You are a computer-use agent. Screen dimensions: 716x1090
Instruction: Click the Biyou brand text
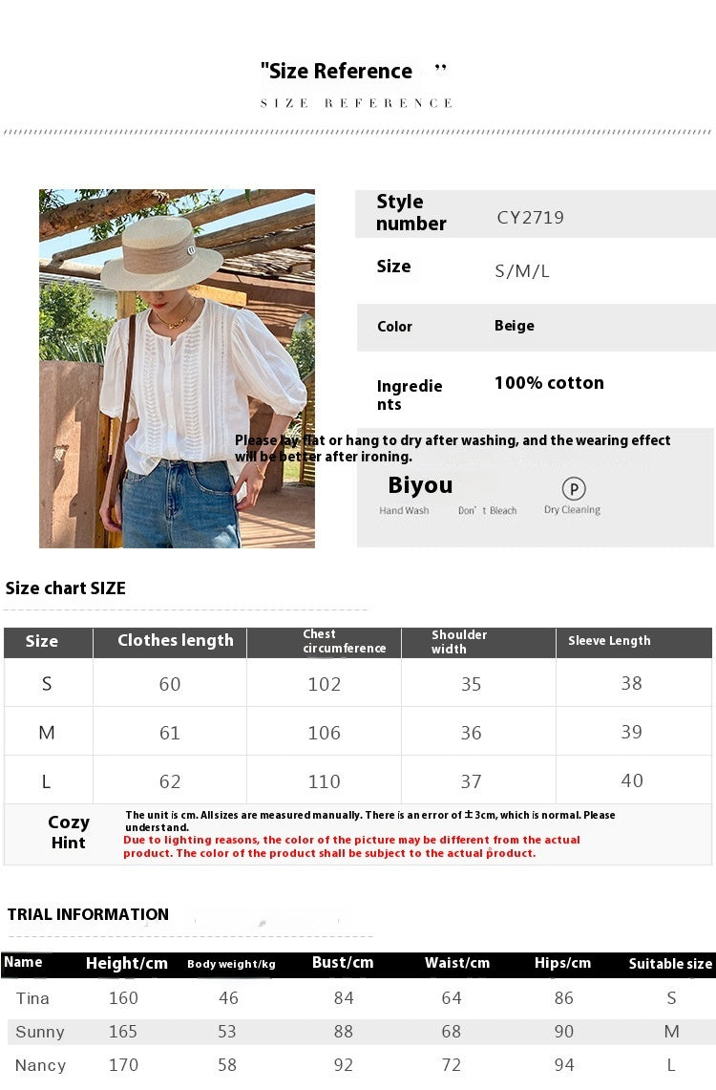420,485
